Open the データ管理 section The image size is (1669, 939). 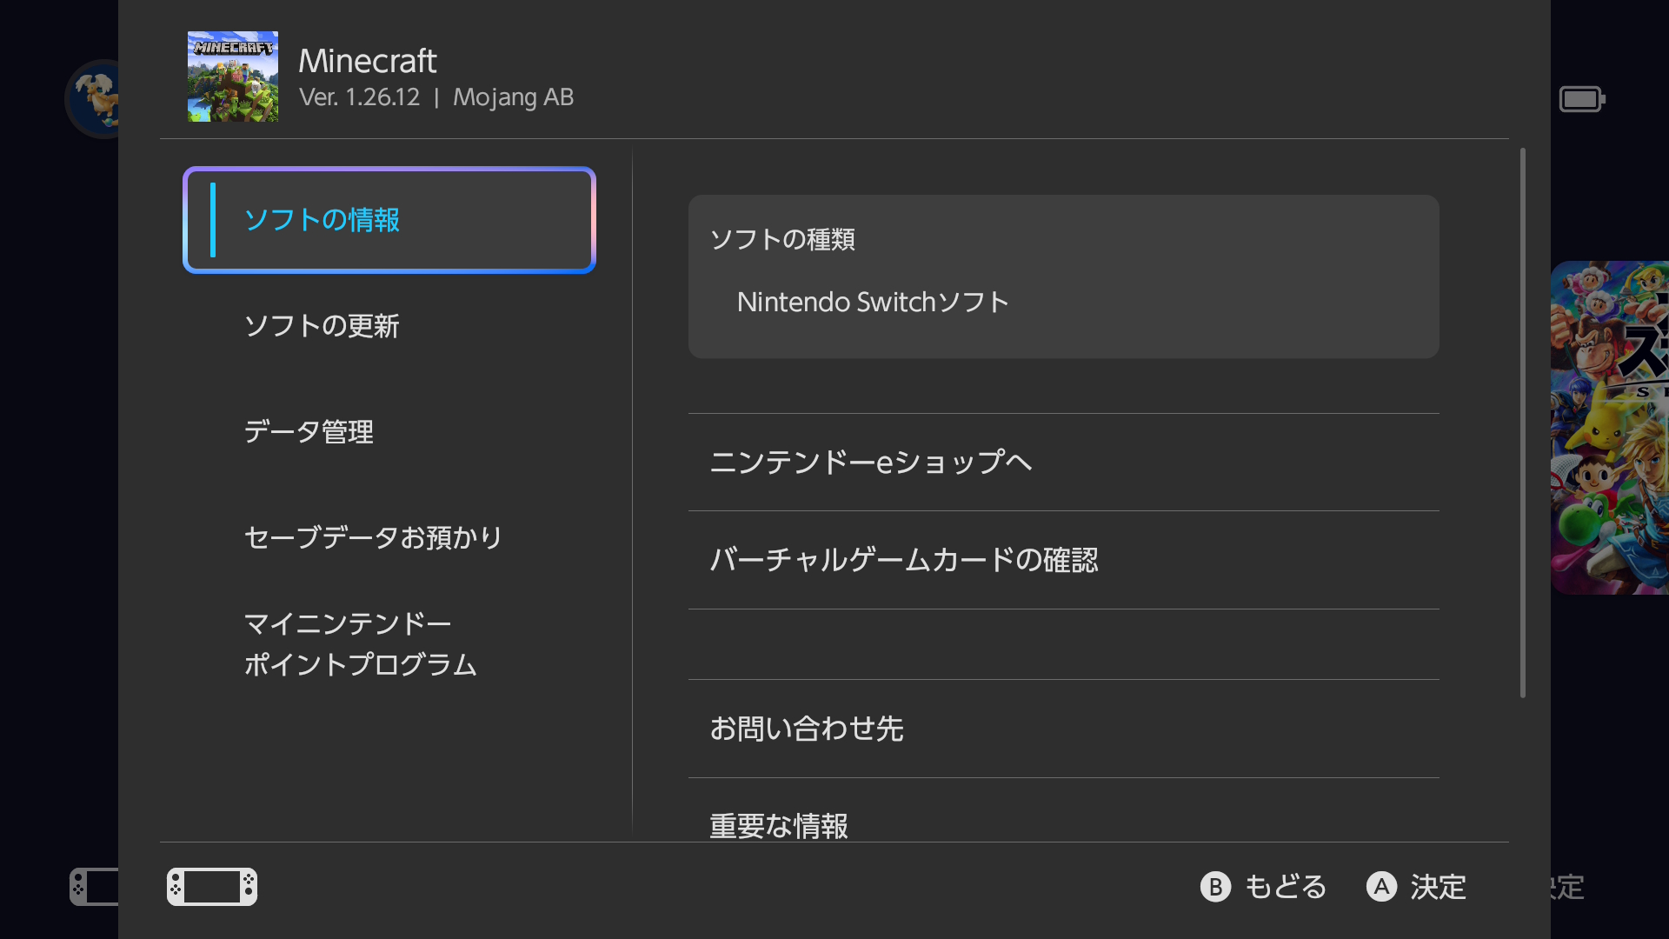389,432
